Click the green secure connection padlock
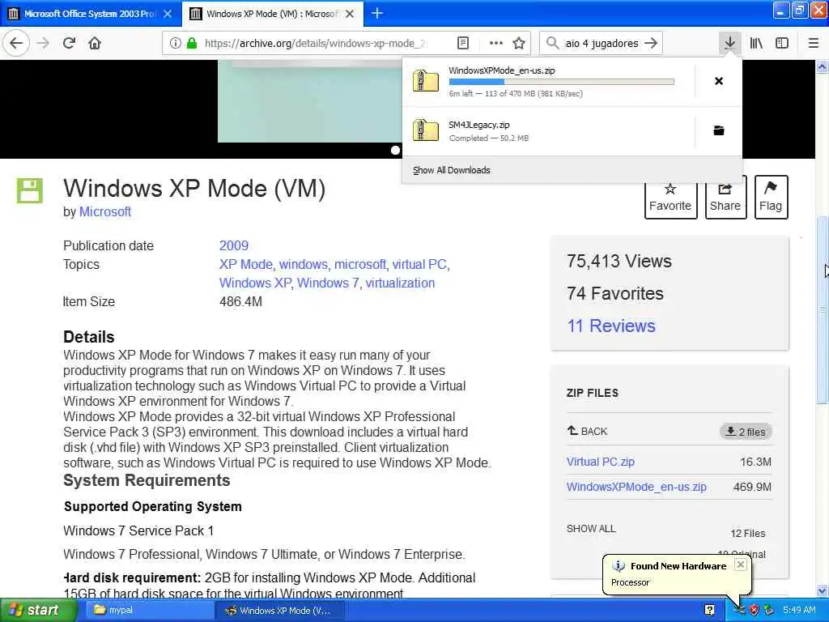 point(192,44)
